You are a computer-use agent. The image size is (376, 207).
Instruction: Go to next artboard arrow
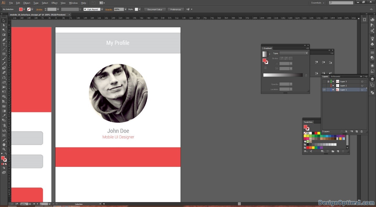click(x=54, y=204)
